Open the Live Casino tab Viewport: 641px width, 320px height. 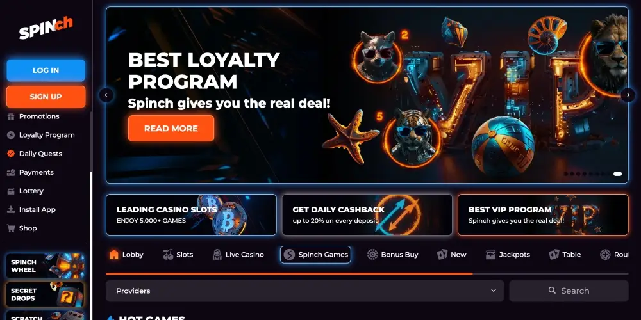[x=238, y=255]
